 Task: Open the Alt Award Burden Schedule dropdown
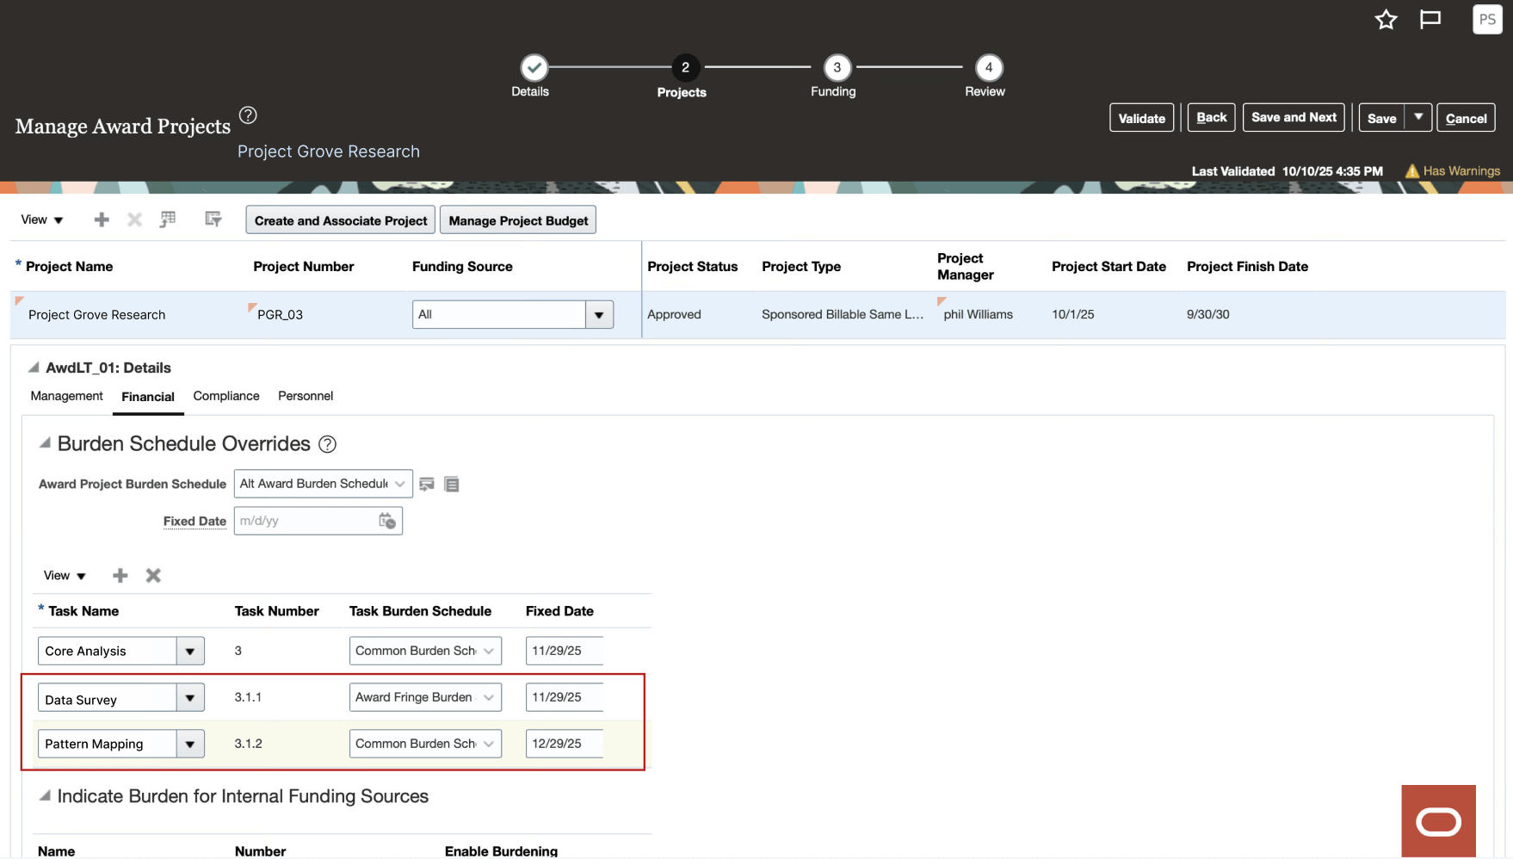[x=398, y=484]
